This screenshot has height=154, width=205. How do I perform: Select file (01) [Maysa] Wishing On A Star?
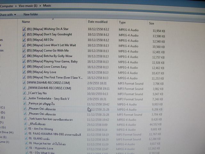pos(48,29)
